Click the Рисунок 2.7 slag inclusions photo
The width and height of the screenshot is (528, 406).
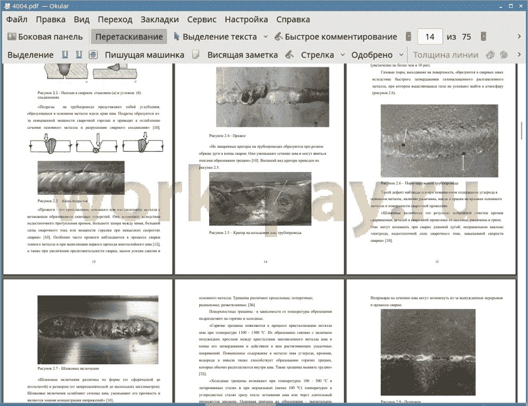98,330
